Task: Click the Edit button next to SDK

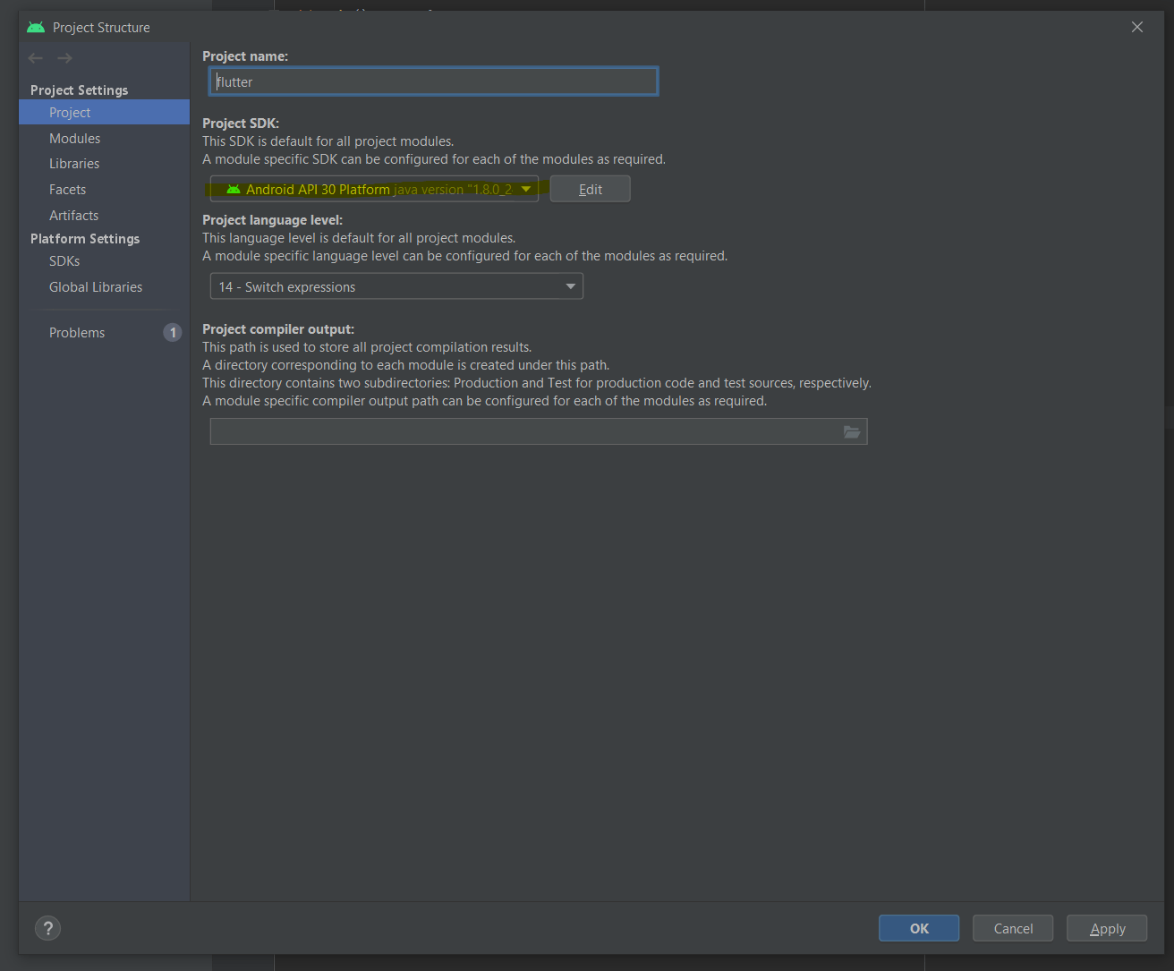Action: [590, 190]
